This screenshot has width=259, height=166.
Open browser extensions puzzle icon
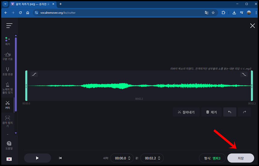pos(223,13)
